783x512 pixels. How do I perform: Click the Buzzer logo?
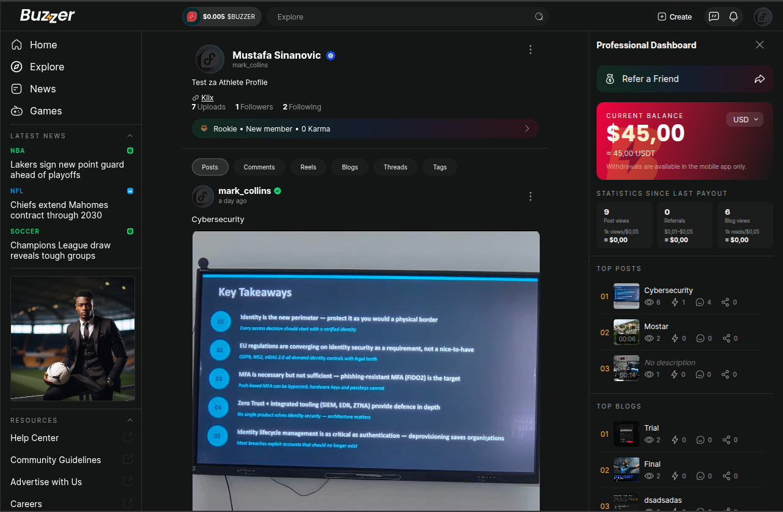point(47,16)
